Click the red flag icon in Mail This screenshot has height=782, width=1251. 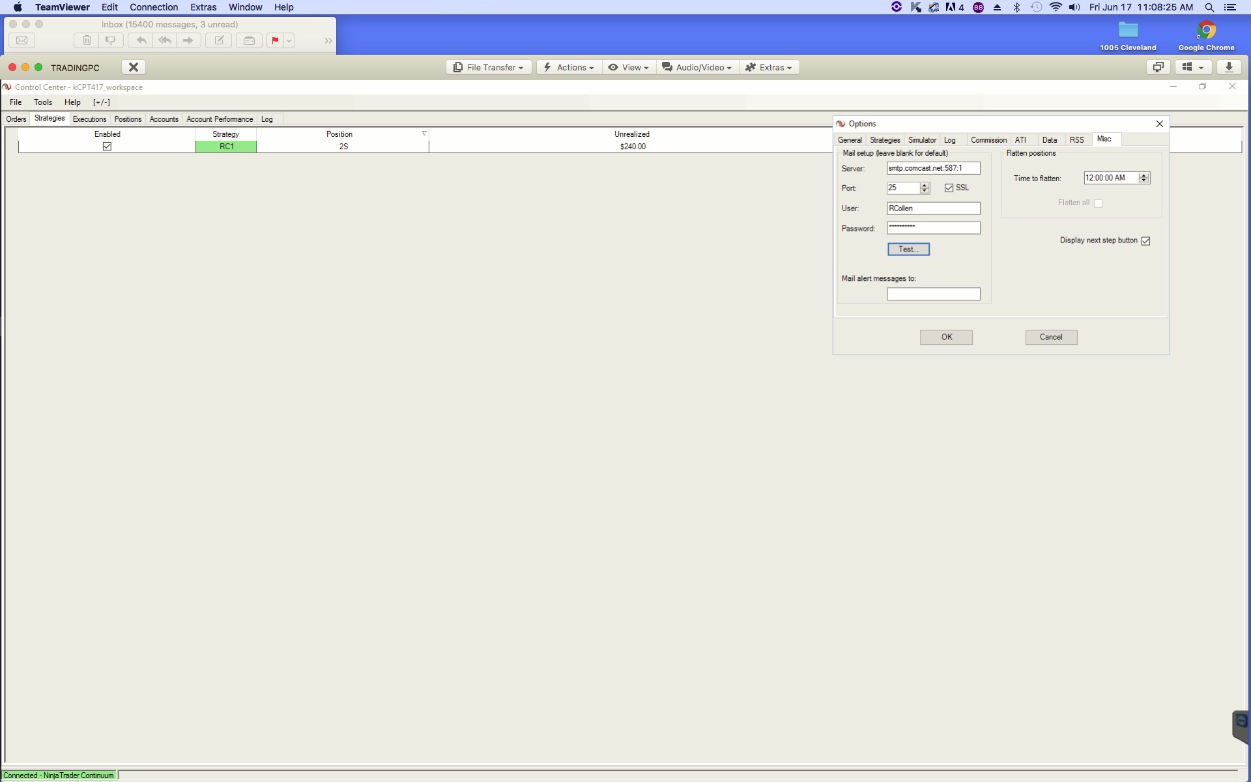coord(275,40)
